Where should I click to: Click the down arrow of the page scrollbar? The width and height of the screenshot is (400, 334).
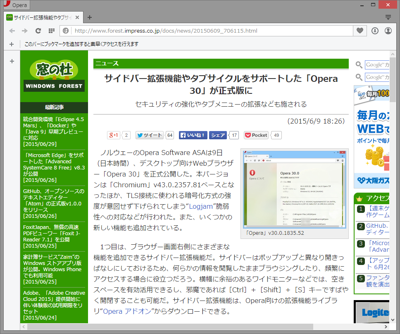(x=393, y=319)
